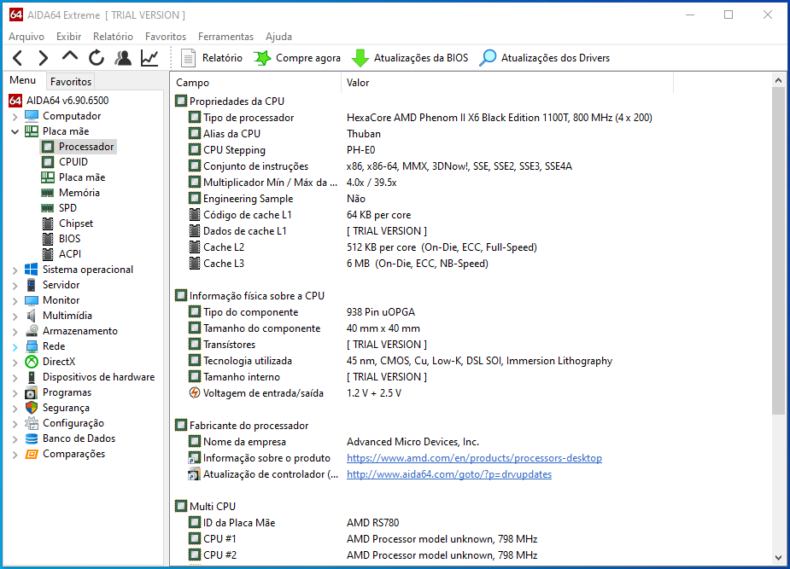Image resolution: width=790 pixels, height=569 pixels.
Task: Click the vertical scrollbar thumb
Action: click(778, 252)
